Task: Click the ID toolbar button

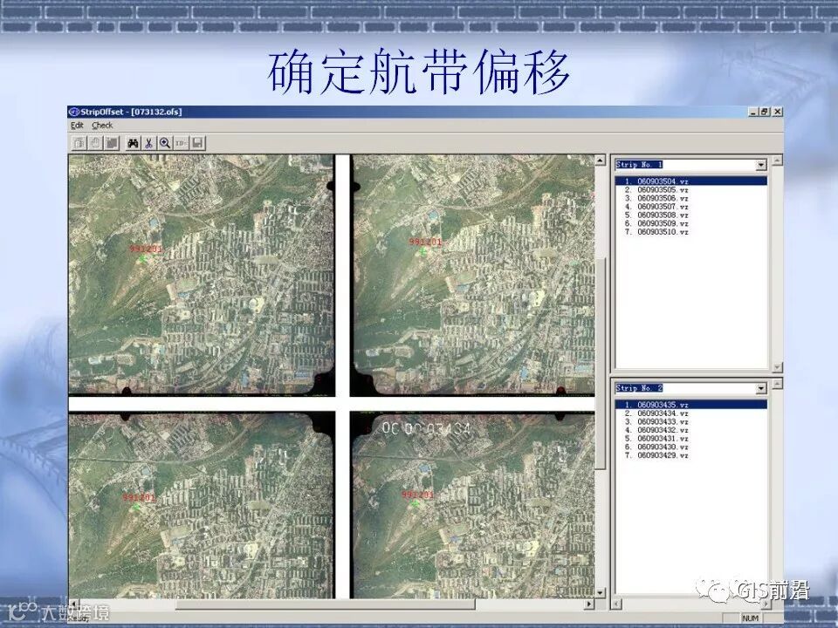Action: tap(182, 143)
